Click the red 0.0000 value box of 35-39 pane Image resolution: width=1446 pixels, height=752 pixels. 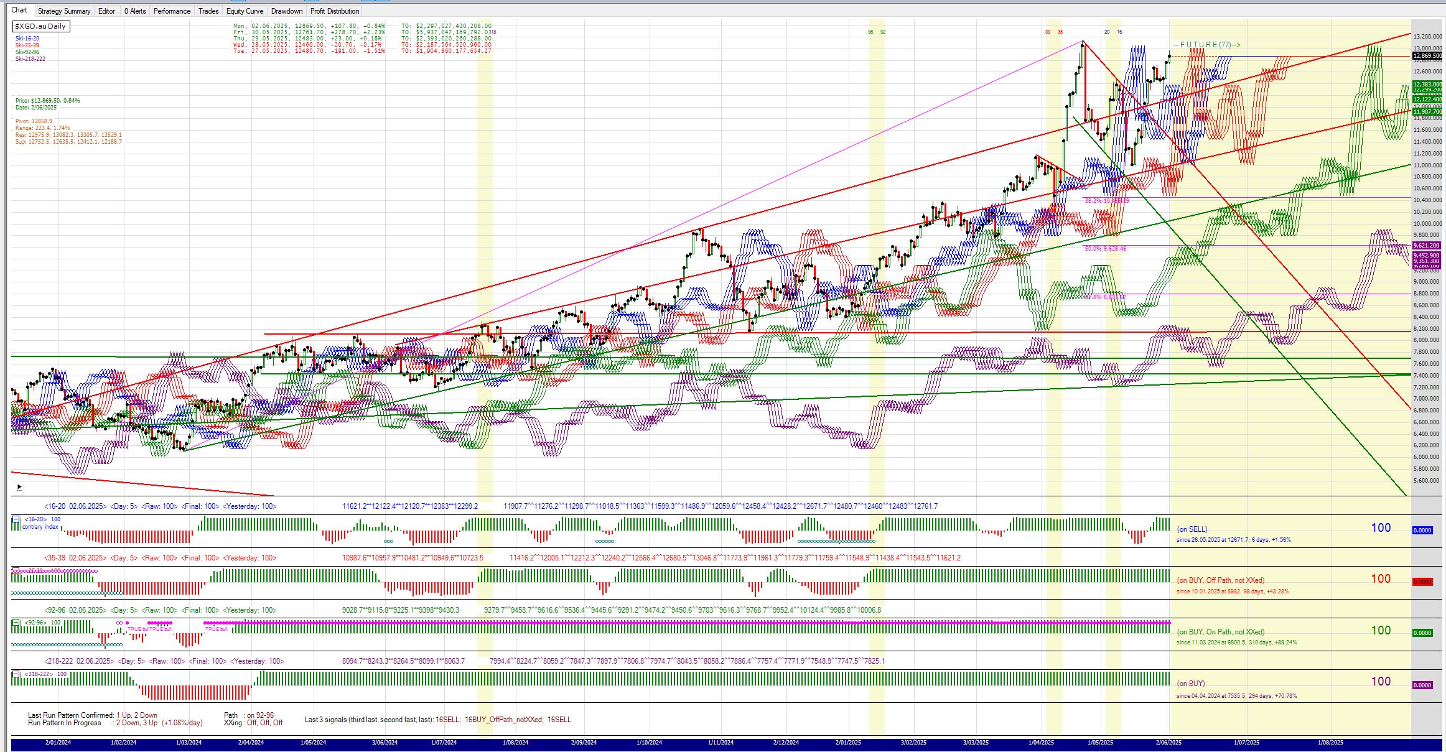[1422, 582]
